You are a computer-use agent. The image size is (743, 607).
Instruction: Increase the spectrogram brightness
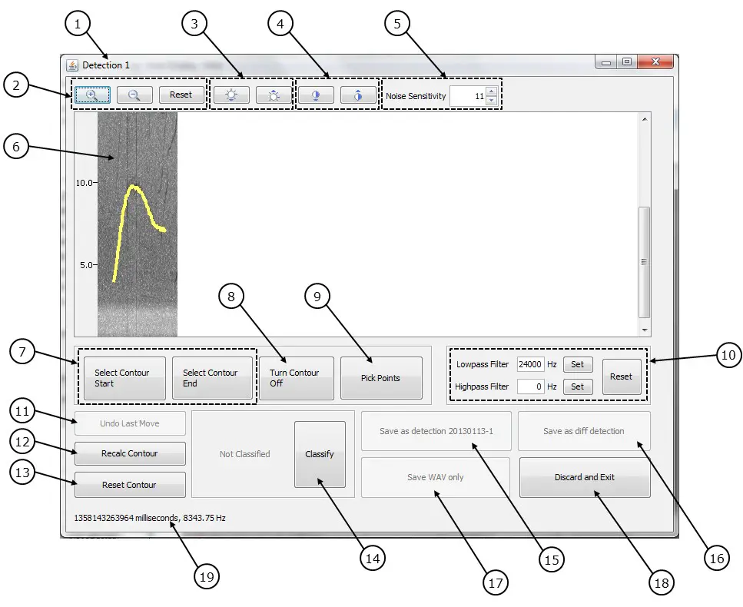pos(274,95)
